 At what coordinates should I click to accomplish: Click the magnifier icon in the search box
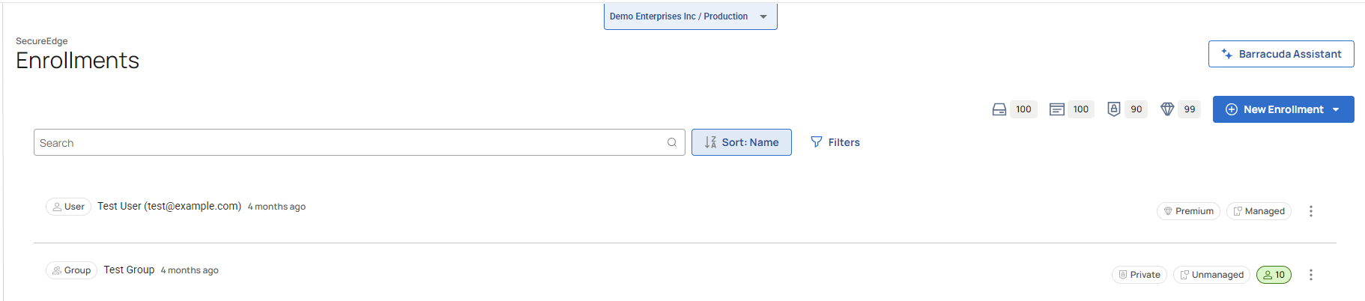(672, 142)
